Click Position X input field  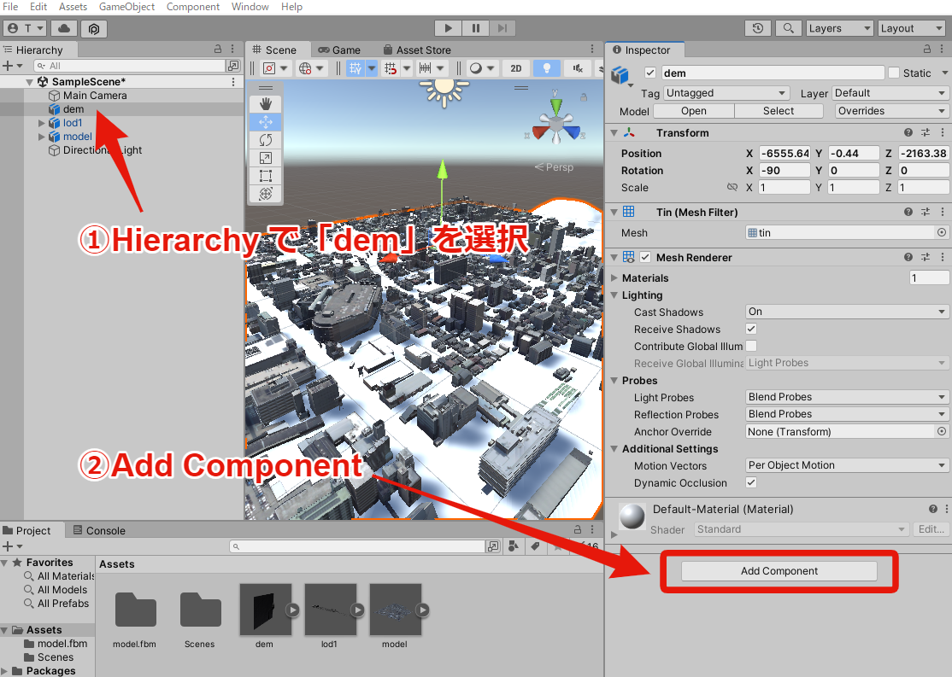pos(785,154)
